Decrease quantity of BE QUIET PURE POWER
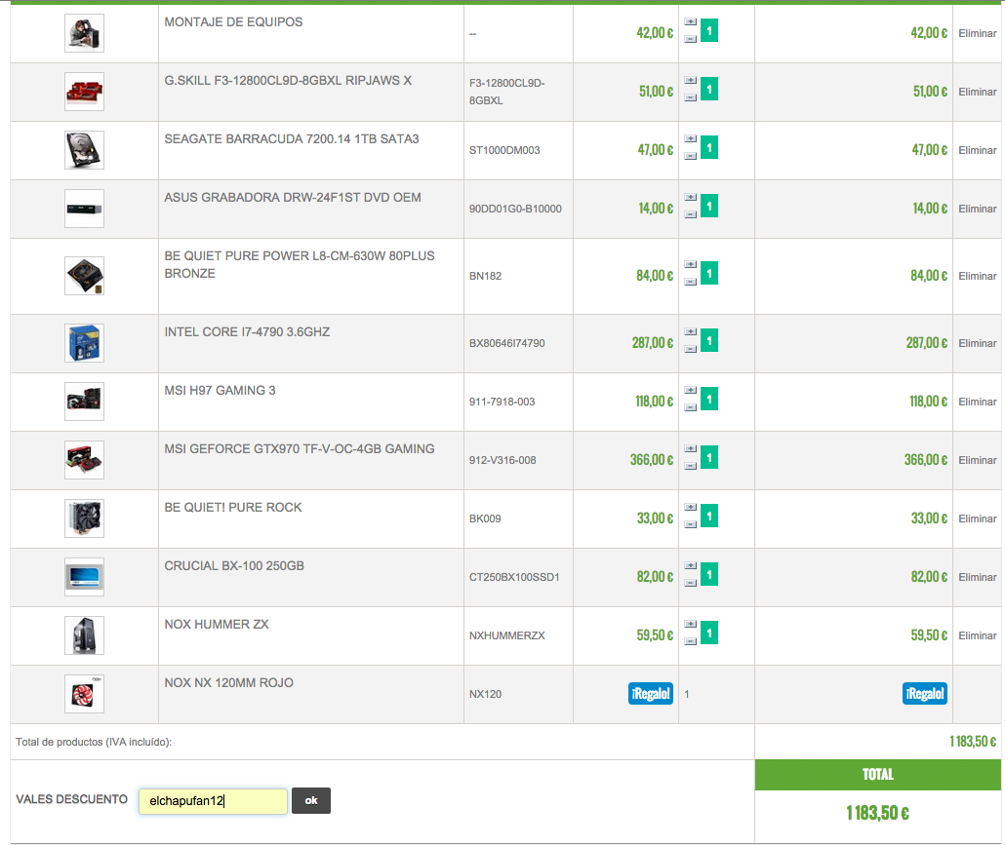The width and height of the screenshot is (1005, 845). (690, 282)
